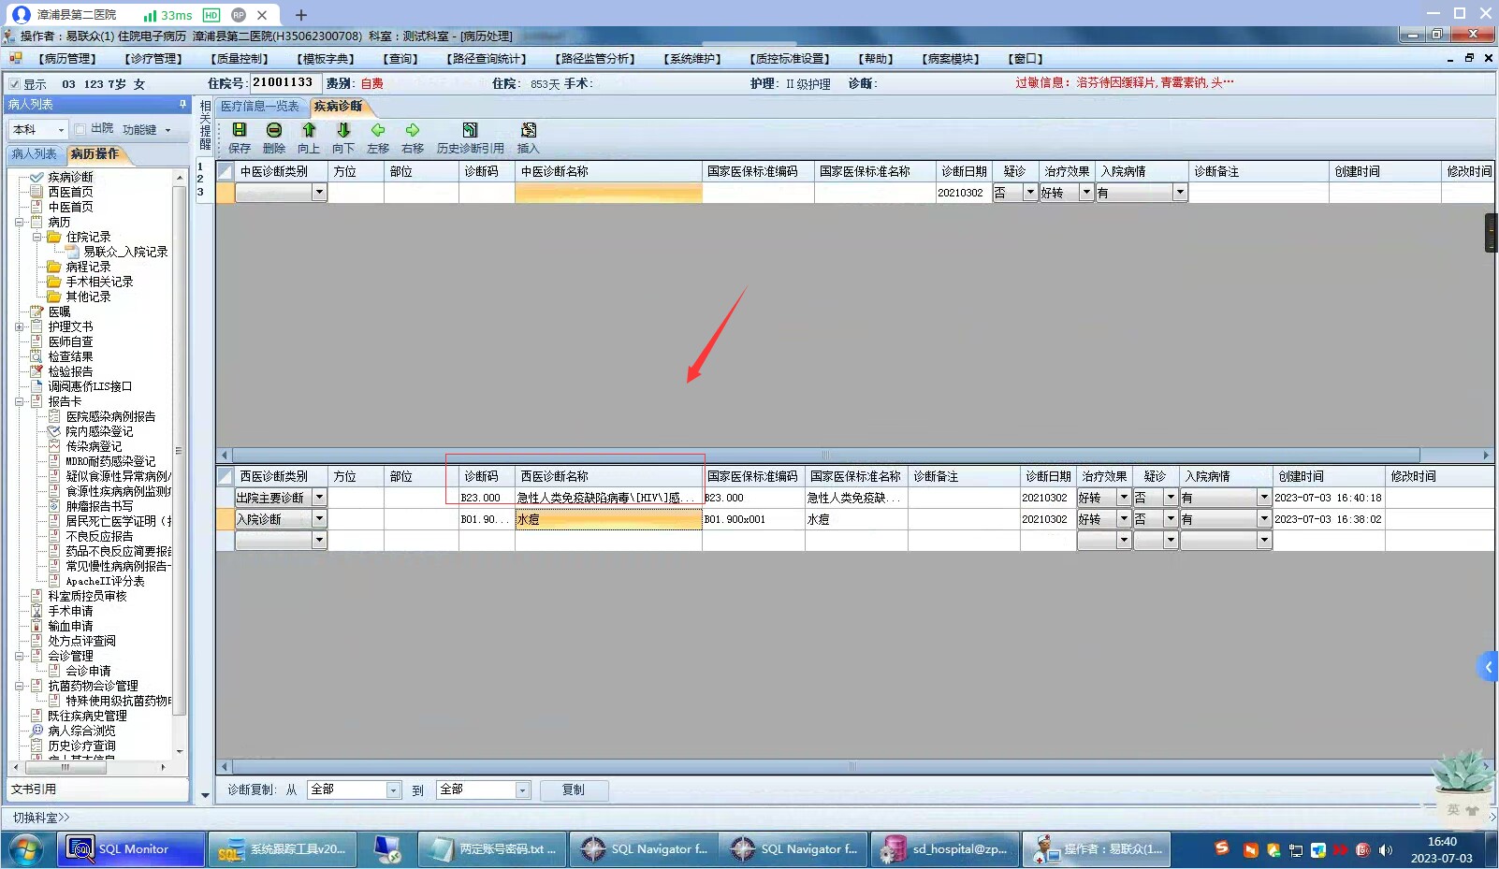Viewport: 1499px width, 869px height.
Task: Click the 插入 insert icon
Action: tap(529, 130)
